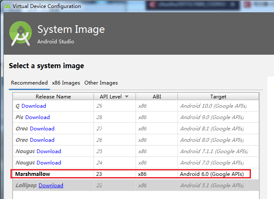Download Nougat API 25 image

49,151
